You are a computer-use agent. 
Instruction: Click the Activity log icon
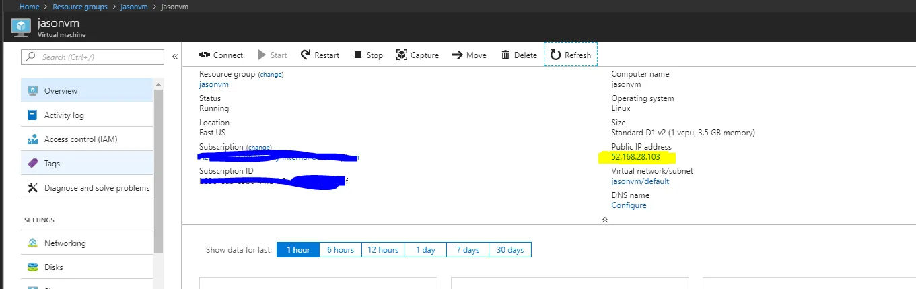coord(32,115)
